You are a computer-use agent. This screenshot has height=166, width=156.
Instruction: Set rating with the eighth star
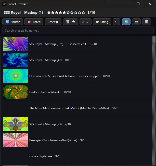point(76,12)
